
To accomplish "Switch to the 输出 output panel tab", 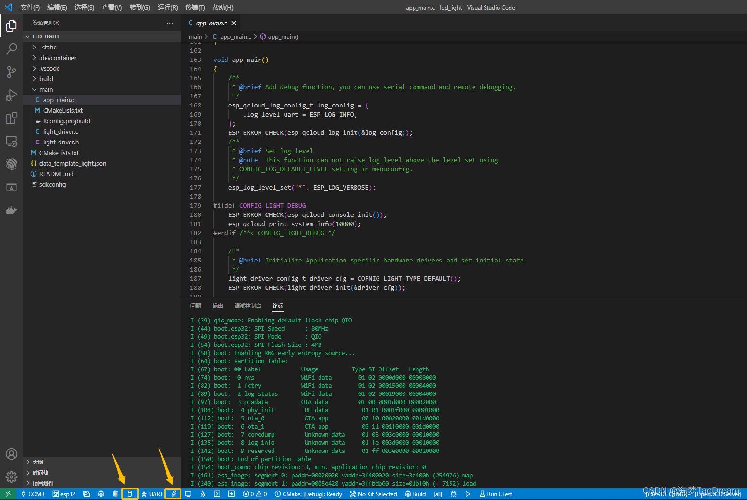I will [x=218, y=306].
